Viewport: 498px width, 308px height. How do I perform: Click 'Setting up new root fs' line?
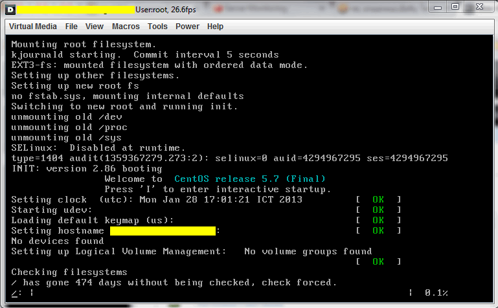[75, 86]
